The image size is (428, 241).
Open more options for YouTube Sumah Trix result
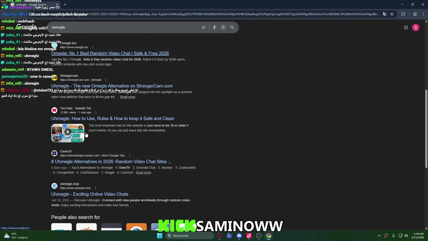coord(96,112)
